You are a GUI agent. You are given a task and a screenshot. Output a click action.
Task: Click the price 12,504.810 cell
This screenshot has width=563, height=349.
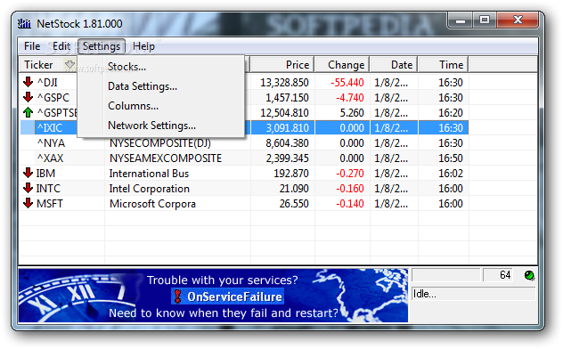[284, 113]
